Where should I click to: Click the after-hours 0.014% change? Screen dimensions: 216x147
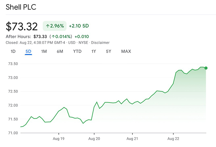[x=61, y=36]
